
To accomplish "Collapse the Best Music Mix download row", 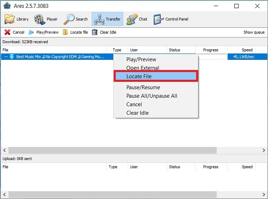I will [6, 57].
